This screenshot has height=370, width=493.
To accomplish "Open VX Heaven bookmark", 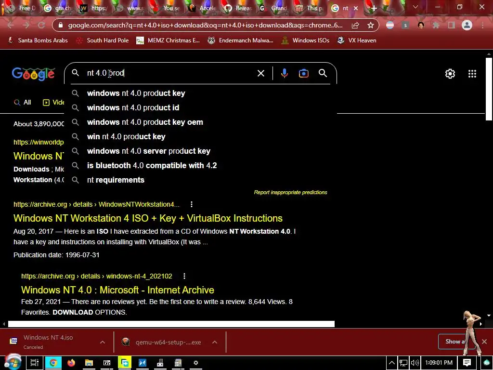I will (357, 40).
